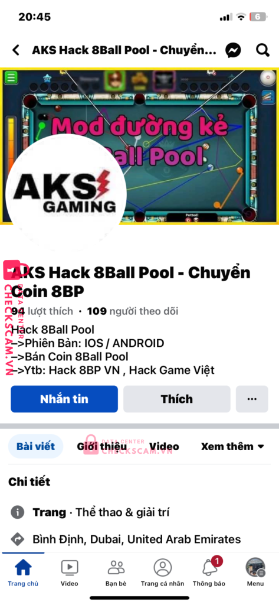
Task: Tap the Nhắn tin message button
Action: click(x=64, y=399)
